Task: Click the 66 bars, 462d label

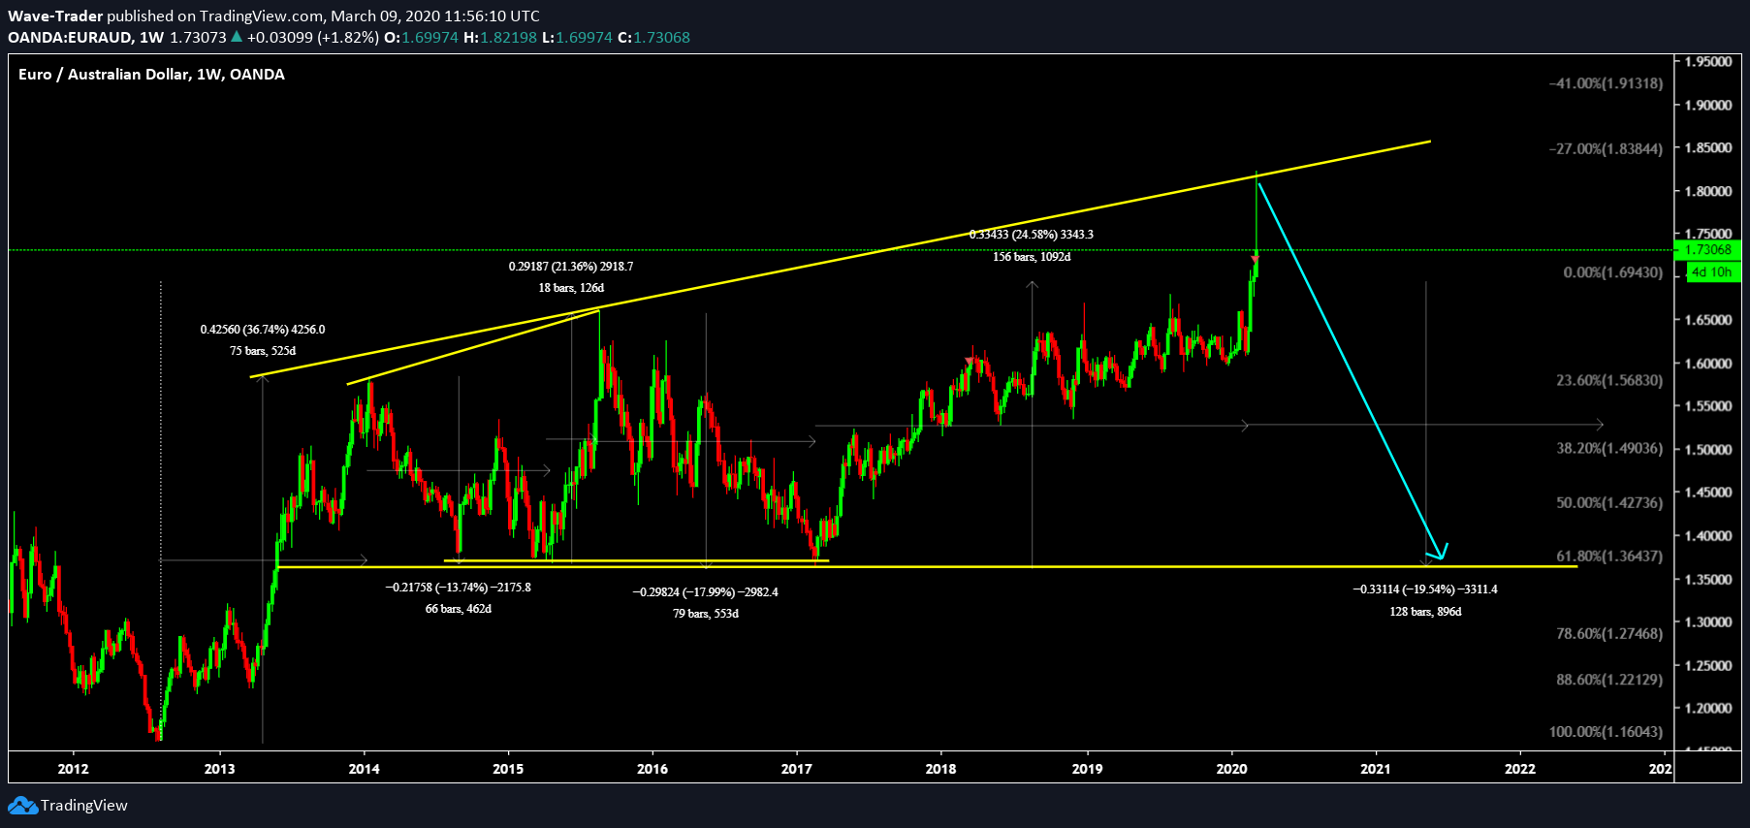Action: (x=459, y=609)
